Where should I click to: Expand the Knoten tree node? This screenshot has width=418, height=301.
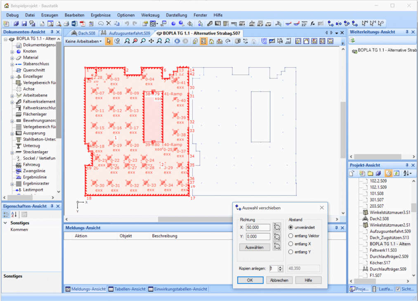tap(12, 52)
